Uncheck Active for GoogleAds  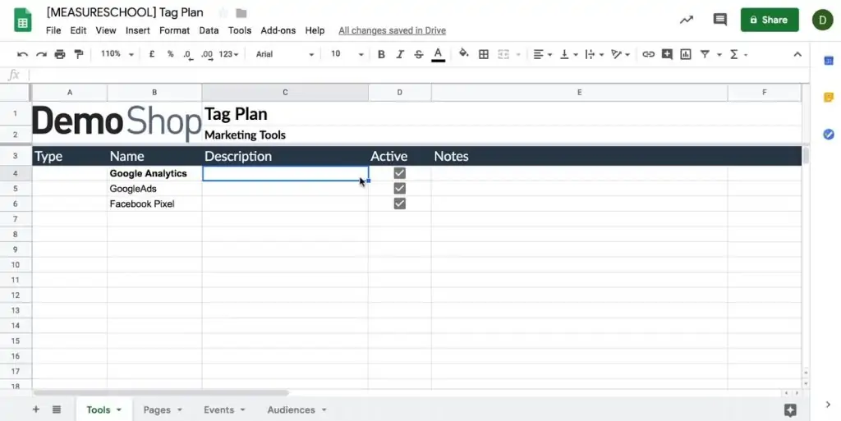[x=400, y=188]
